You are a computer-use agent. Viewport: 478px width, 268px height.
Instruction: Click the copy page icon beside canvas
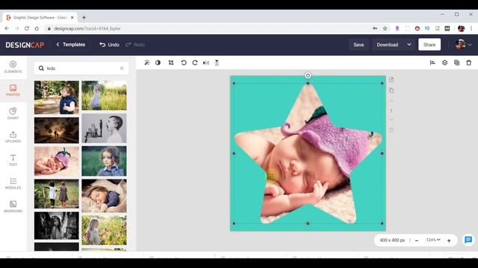click(x=391, y=91)
